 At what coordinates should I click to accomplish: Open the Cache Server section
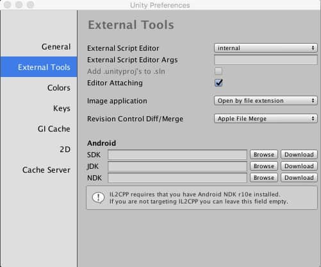coord(46,170)
